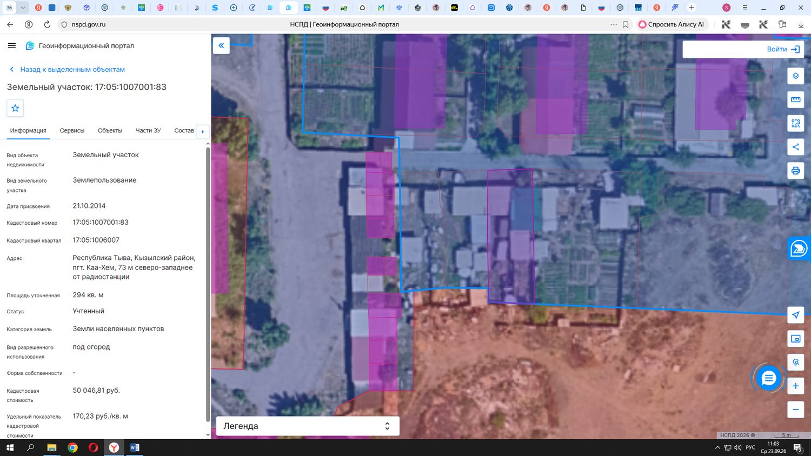Screen dimensions: 811x456
Task: Expand the Легенда panel
Action: [x=308, y=426]
